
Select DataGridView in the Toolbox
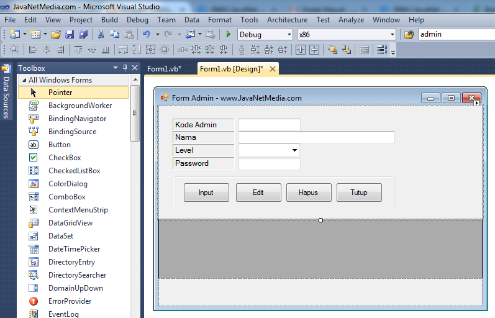pos(70,223)
